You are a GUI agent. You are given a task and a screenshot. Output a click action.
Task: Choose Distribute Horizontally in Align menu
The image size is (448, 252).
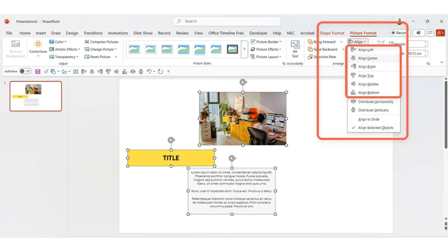click(374, 101)
